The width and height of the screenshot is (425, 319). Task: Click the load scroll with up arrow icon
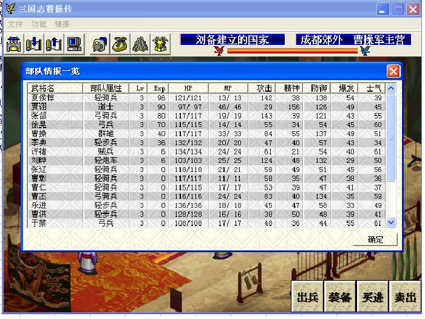[53, 44]
